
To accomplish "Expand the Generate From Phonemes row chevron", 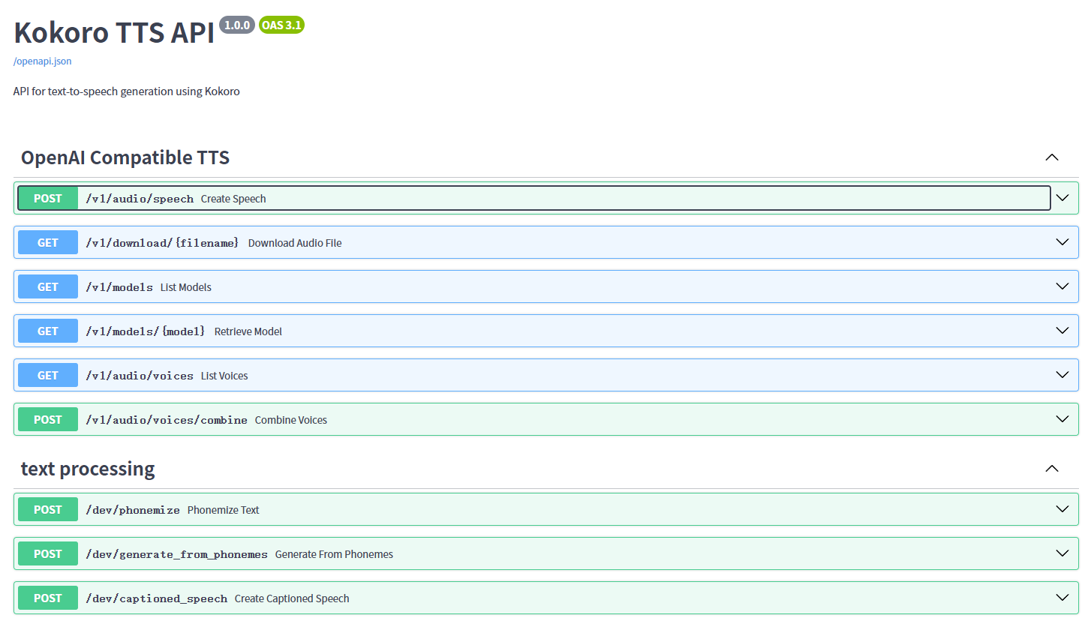I will (x=1062, y=553).
